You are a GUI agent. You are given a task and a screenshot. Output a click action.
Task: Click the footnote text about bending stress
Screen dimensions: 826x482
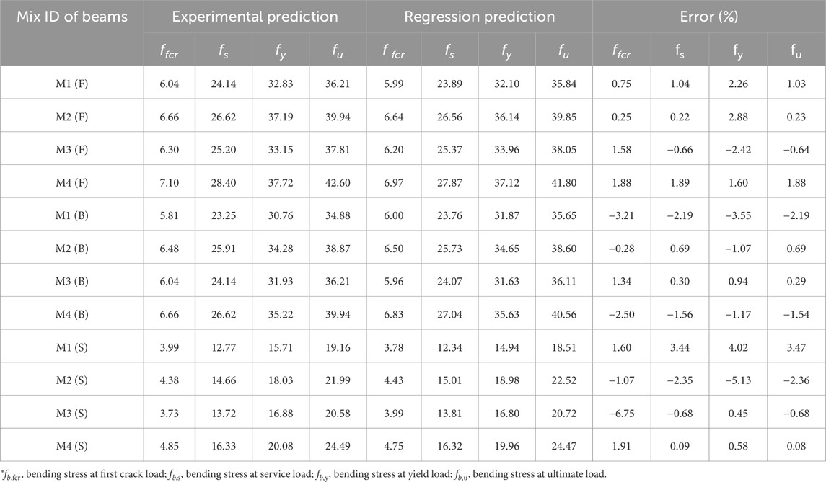[304, 474]
